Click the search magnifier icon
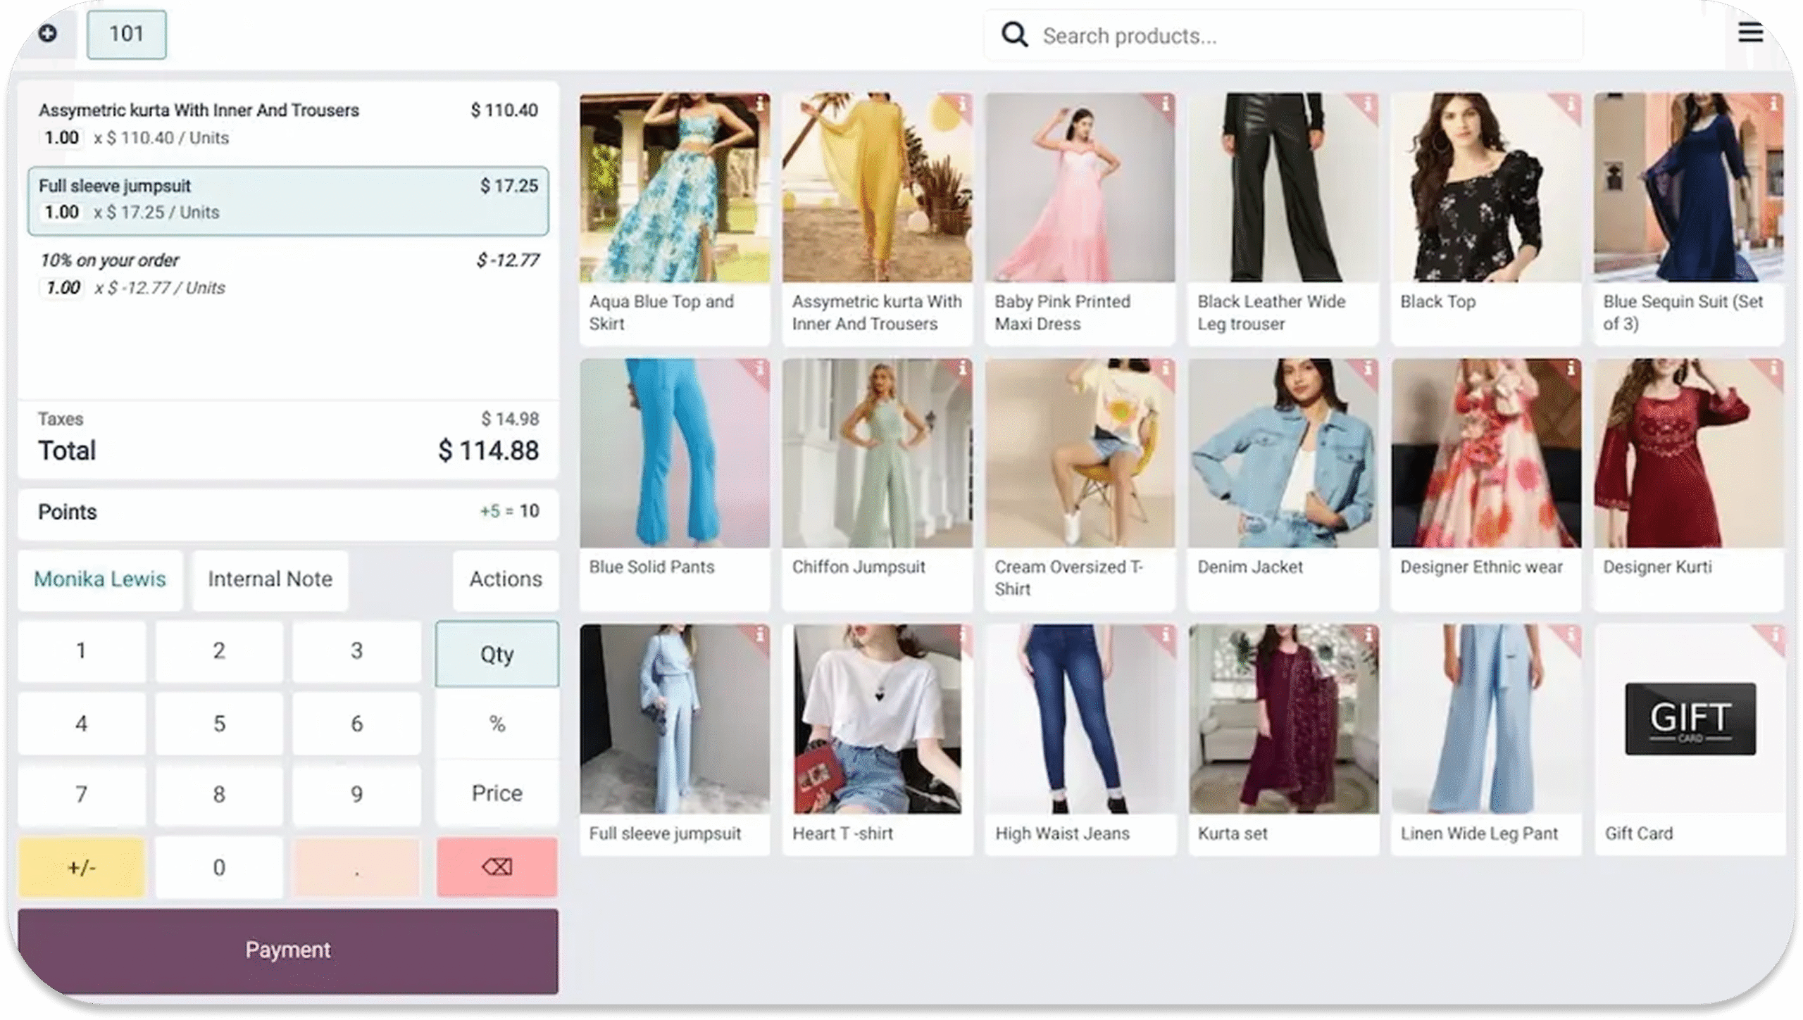1803x1020 pixels. click(1014, 35)
